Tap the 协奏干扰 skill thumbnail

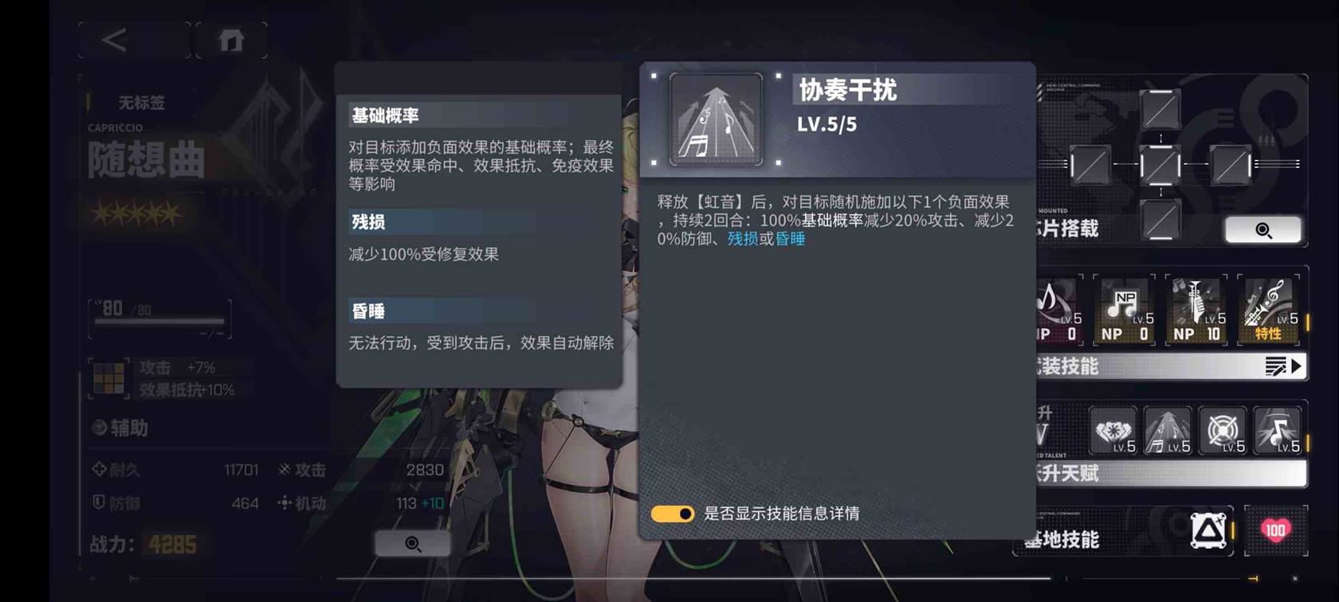click(716, 119)
